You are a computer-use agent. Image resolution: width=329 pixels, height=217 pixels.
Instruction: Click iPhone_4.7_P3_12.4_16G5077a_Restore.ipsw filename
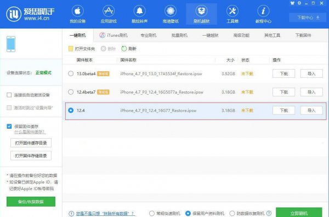[162, 92]
